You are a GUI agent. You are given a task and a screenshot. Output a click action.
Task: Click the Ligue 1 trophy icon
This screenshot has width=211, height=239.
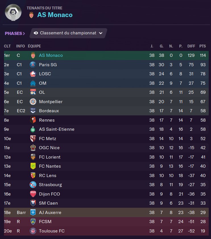click(x=13, y=12)
